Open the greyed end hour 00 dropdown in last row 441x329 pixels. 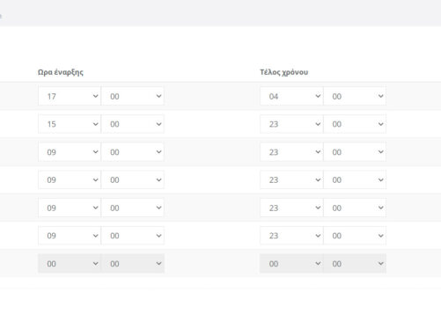point(291,264)
